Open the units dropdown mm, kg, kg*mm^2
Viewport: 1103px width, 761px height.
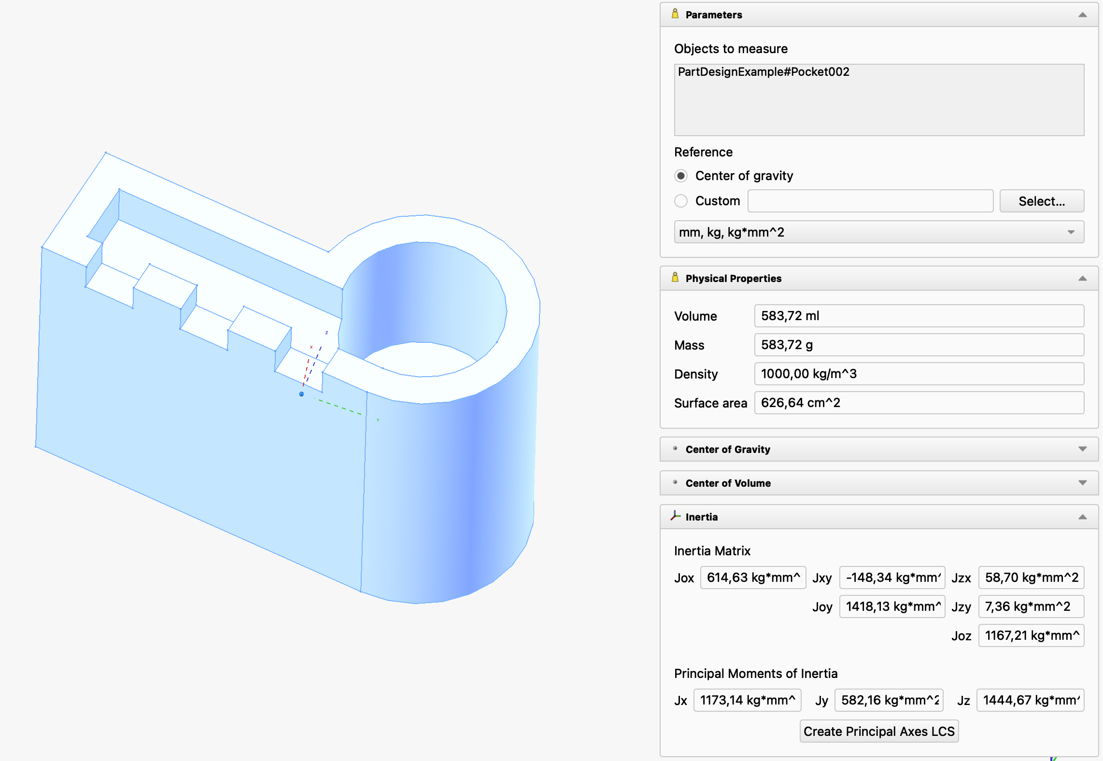coord(878,232)
